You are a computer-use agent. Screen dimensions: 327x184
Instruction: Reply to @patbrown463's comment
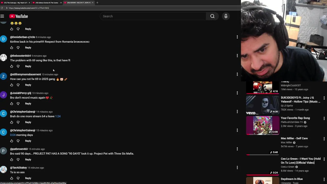(28, 159)
